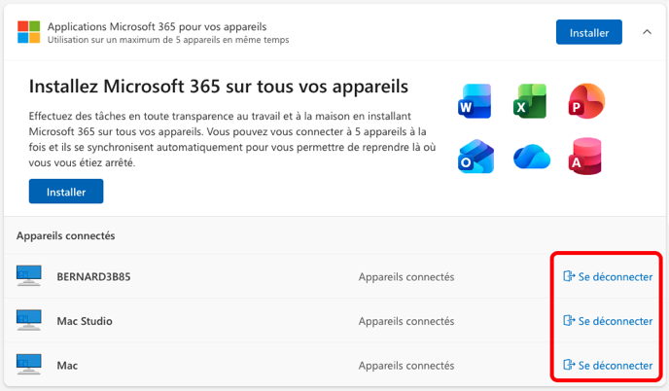Click the top-right Installer button
The height and width of the screenshot is (391, 669).
pyautogui.click(x=589, y=32)
